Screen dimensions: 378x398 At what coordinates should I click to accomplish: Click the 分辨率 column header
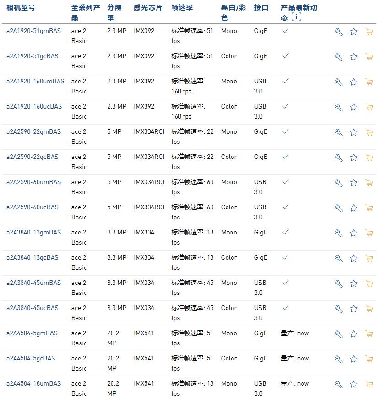114,12
